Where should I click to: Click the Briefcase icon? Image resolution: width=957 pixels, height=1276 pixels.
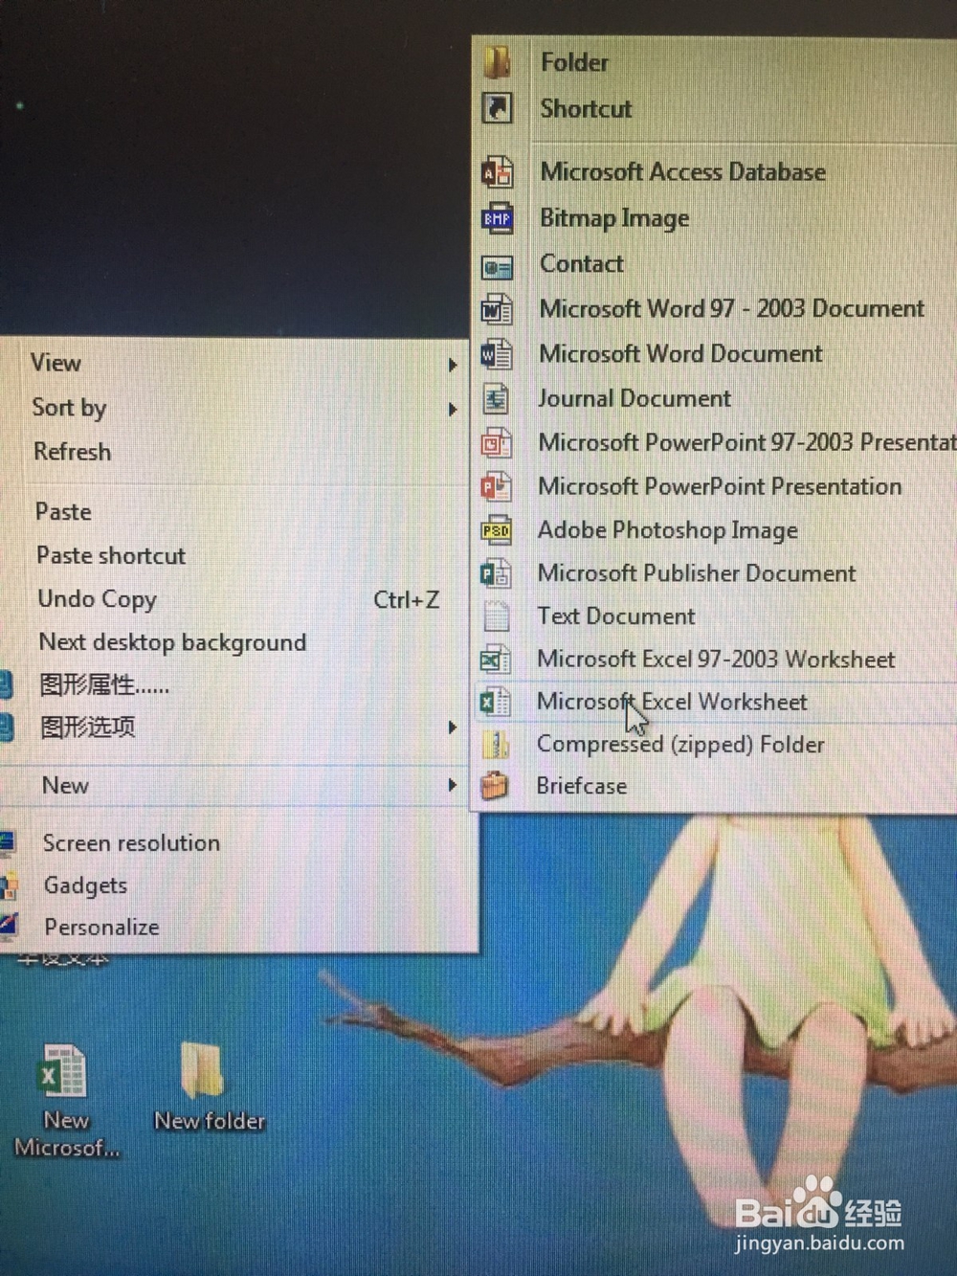point(494,786)
